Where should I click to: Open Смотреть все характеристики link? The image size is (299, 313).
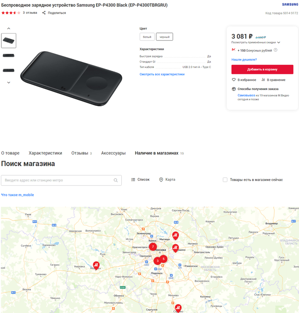(162, 74)
